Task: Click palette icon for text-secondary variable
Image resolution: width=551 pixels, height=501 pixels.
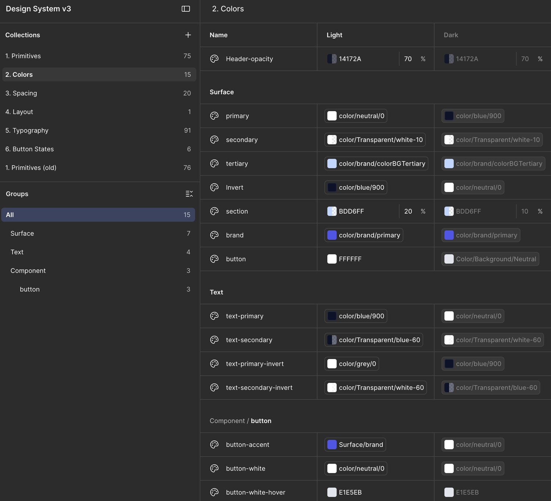Action: point(215,340)
